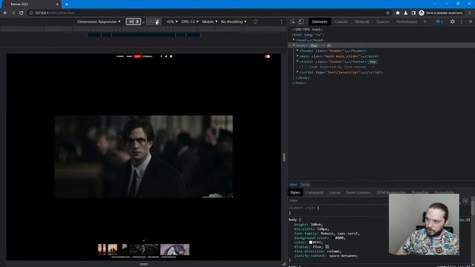The image size is (475, 267).
Task: Expand the head element node
Action: pos(294,40)
